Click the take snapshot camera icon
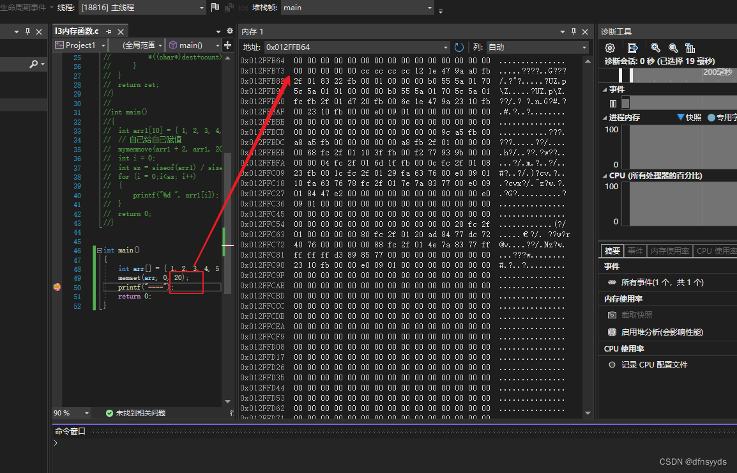Viewport: 737px width, 473px height. 612,315
